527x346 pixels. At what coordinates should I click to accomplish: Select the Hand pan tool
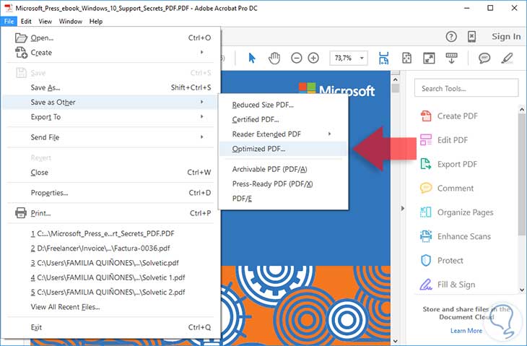(274, 58)
